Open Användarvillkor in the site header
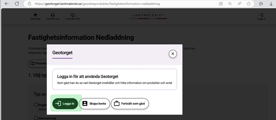The width and height of the screenshot is (276, 120). 73,15
